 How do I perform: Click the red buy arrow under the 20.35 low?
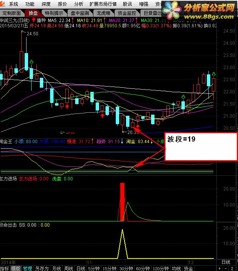(x=137, y=126)
